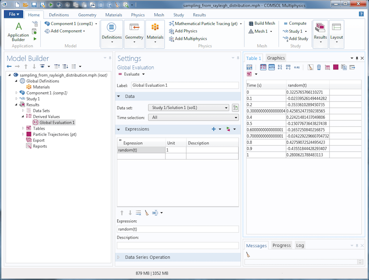Open the Evaluate dropdown arrow

[x=143, y=74]
